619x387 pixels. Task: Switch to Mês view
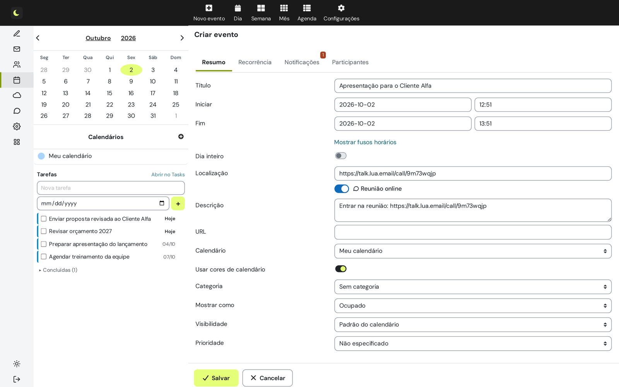[x=284, y=13]
